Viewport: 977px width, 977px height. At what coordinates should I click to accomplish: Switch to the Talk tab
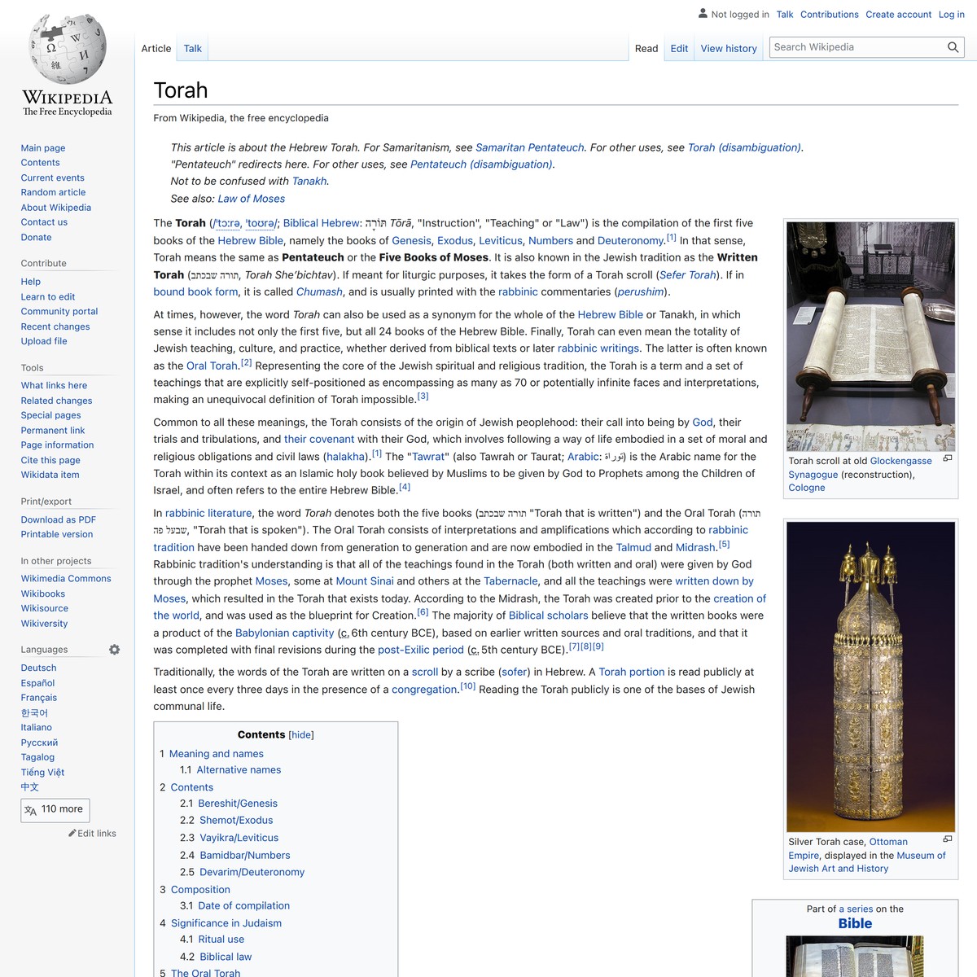[192, 48]
